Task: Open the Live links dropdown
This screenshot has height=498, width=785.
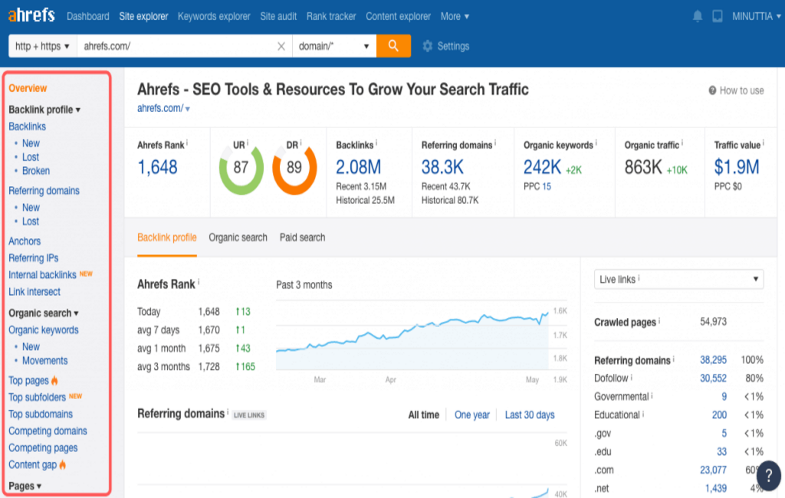Action: [x=678, y=280]
